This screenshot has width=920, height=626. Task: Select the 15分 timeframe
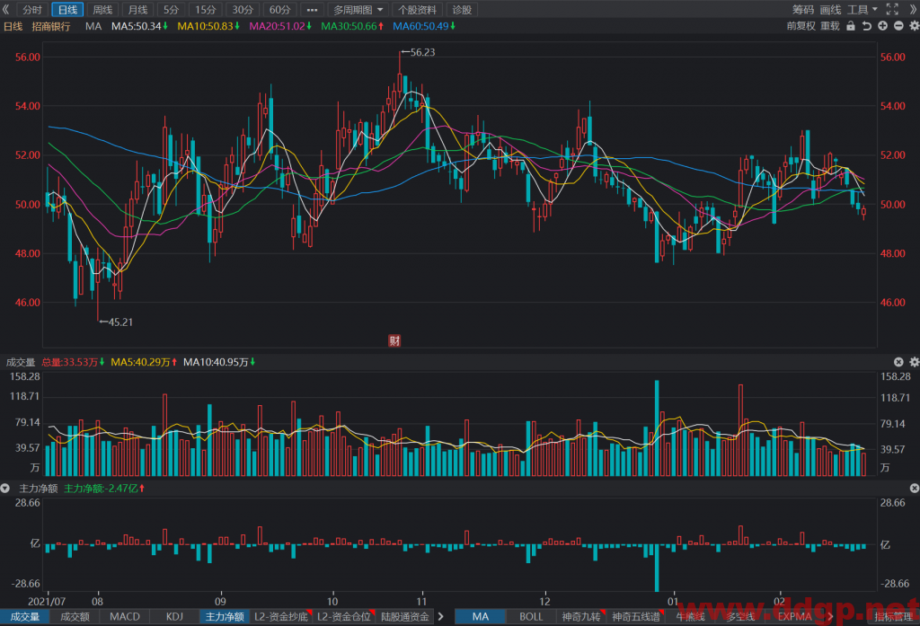coord(206,9)
